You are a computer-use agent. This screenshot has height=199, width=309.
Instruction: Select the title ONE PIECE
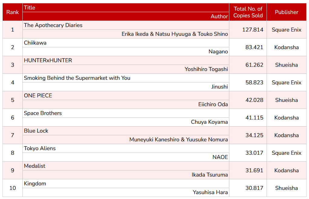[38, 96]
